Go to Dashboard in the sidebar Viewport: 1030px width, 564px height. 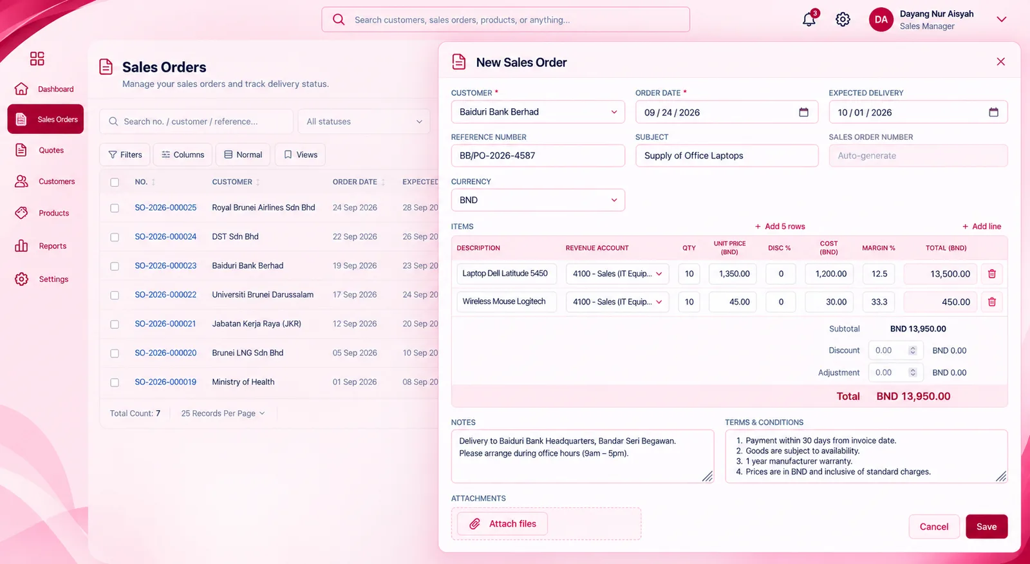pyautogui.click(x=45, y=89)
